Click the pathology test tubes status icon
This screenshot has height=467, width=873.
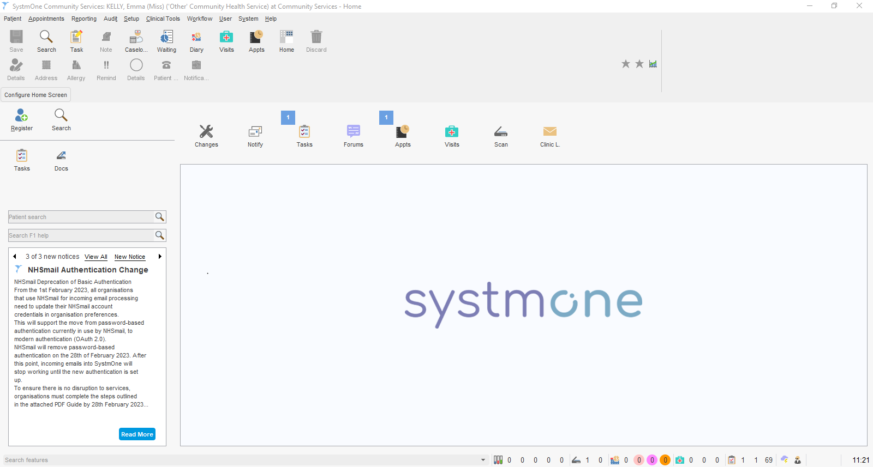[x=498, y=460]
